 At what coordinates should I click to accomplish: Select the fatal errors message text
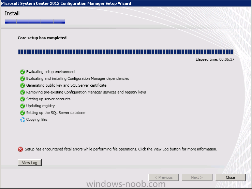click(x=121, y=149)
